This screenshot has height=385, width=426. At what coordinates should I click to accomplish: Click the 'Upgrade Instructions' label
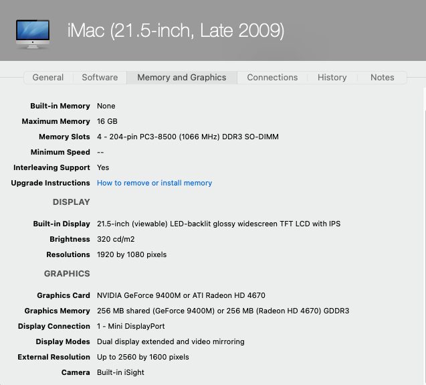pyautogui.click(x=51, y=183)
